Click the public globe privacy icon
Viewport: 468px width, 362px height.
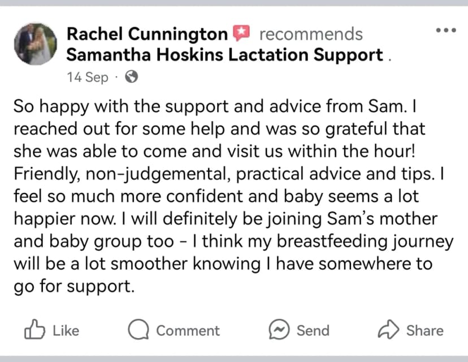click(131, 77)
